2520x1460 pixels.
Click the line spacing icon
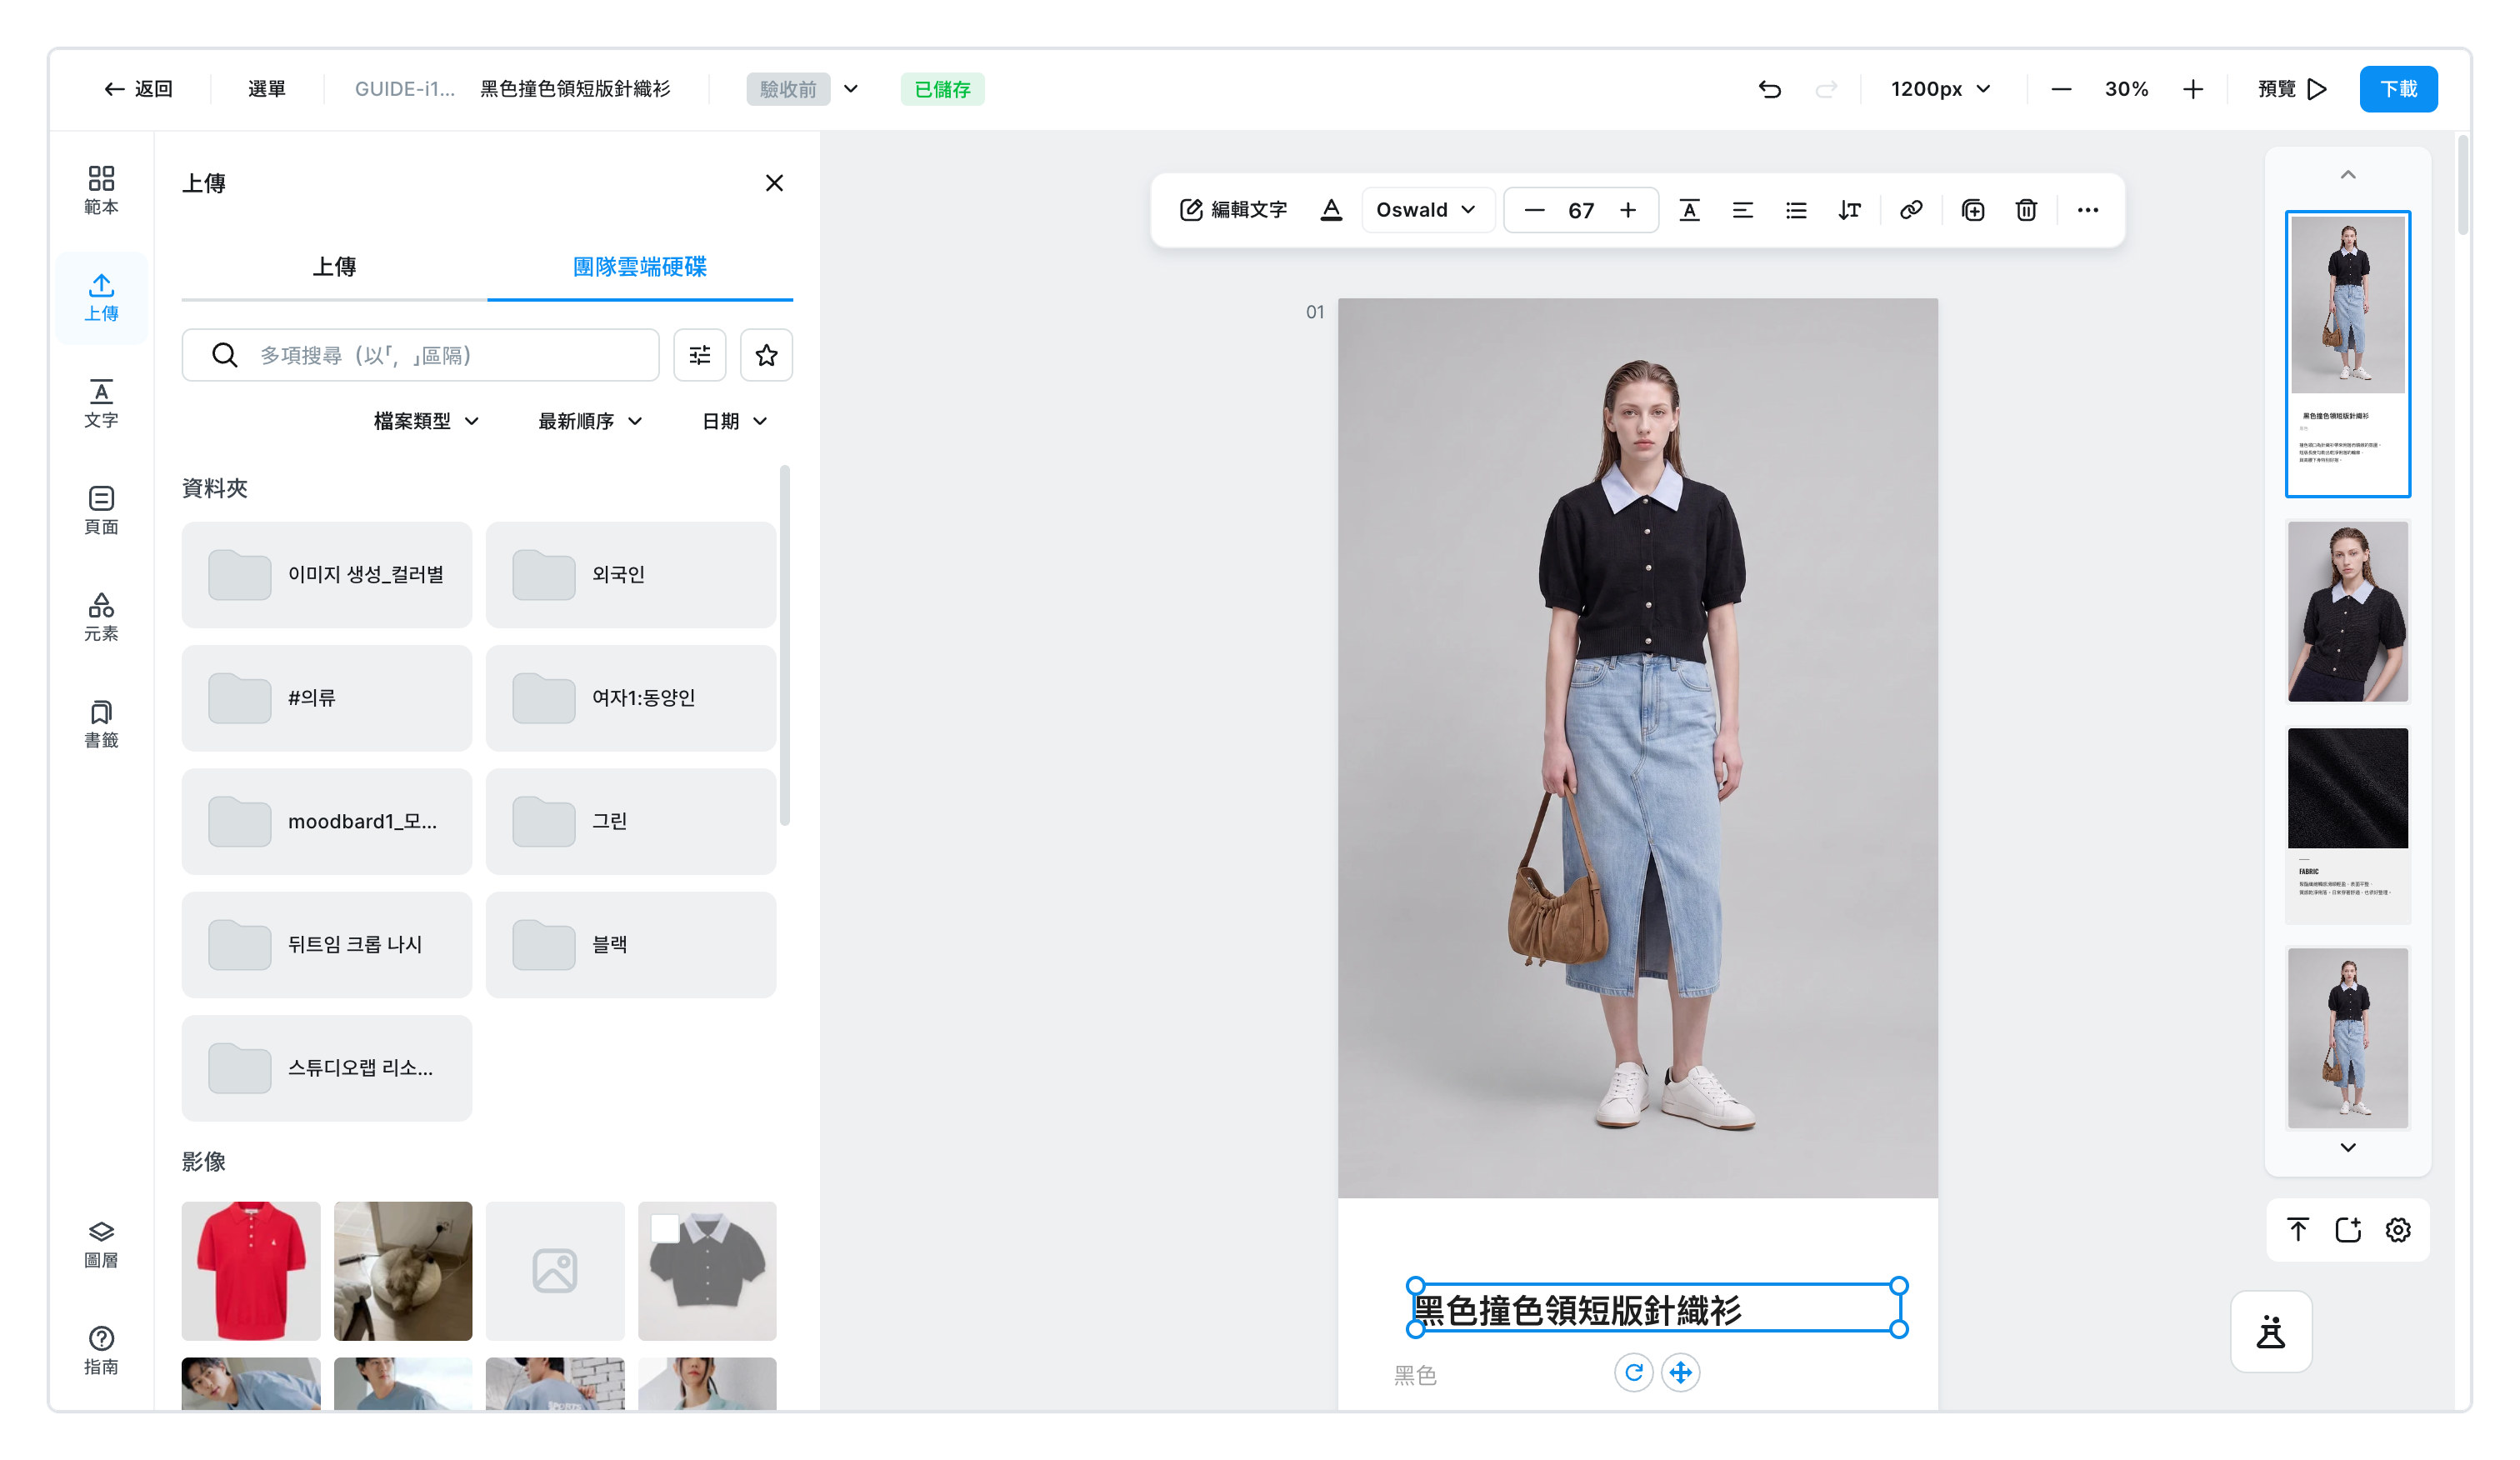1849,210
